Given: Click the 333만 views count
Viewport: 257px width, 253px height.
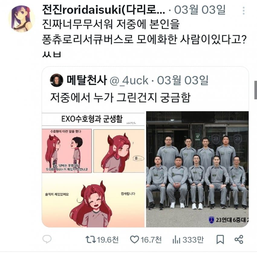Looking at the screenshot, I should tap(193, 240).
